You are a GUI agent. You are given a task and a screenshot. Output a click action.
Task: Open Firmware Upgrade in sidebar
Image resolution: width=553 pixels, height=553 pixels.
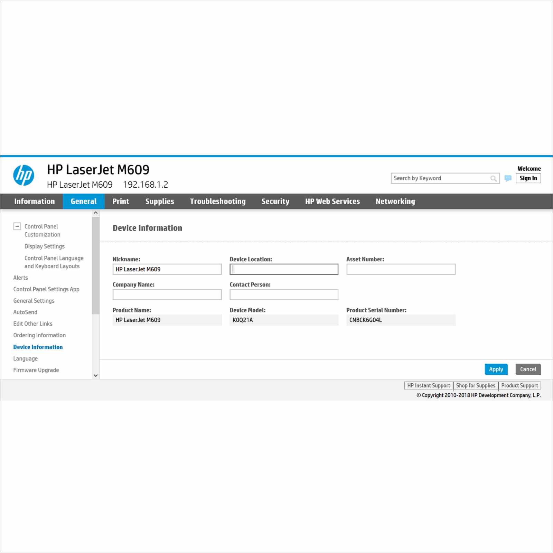click(36, 370)
